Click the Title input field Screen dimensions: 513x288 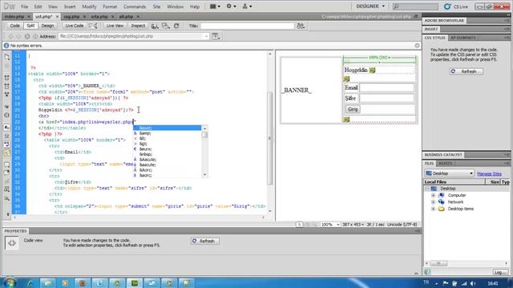tap(247, 26)
